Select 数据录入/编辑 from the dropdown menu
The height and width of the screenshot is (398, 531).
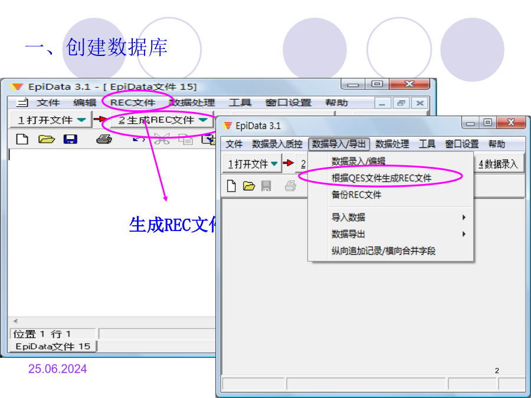click(x=391, y=160)
